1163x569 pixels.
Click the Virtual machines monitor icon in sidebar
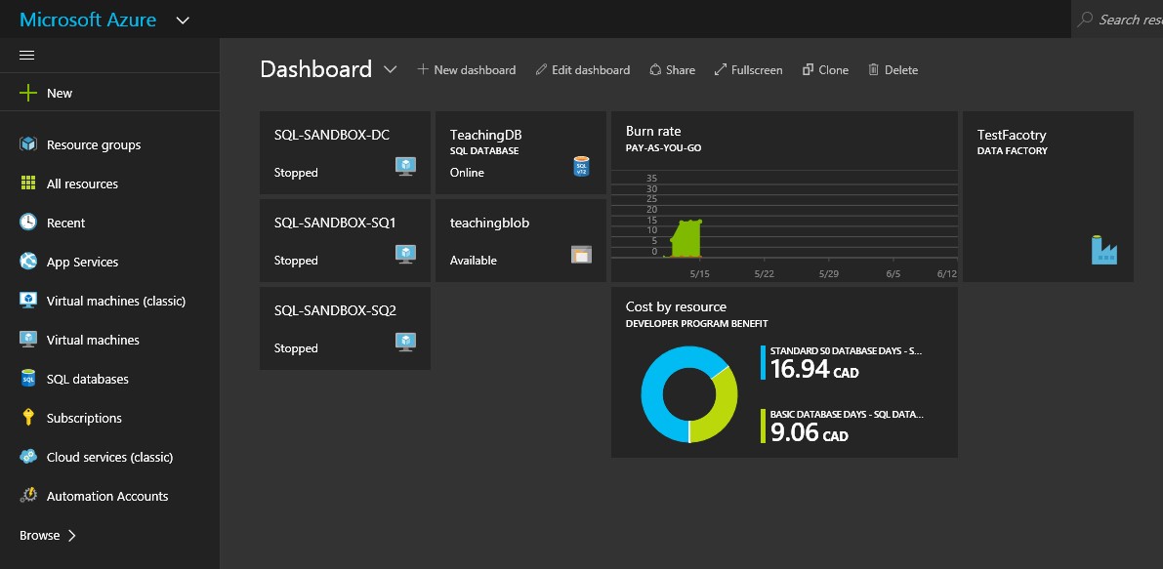[28, 340]
